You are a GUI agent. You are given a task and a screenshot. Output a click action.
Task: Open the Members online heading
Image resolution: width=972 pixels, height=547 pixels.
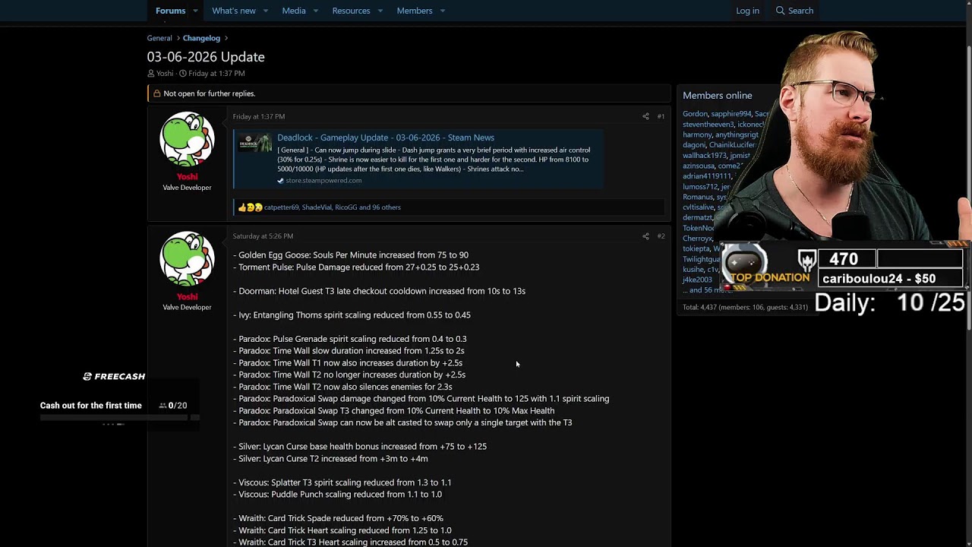pyautogui.click(x=718, y=95)
